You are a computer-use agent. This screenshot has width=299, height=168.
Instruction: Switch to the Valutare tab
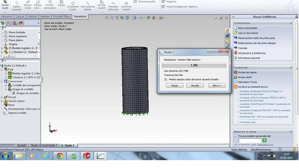click(45, 17)
